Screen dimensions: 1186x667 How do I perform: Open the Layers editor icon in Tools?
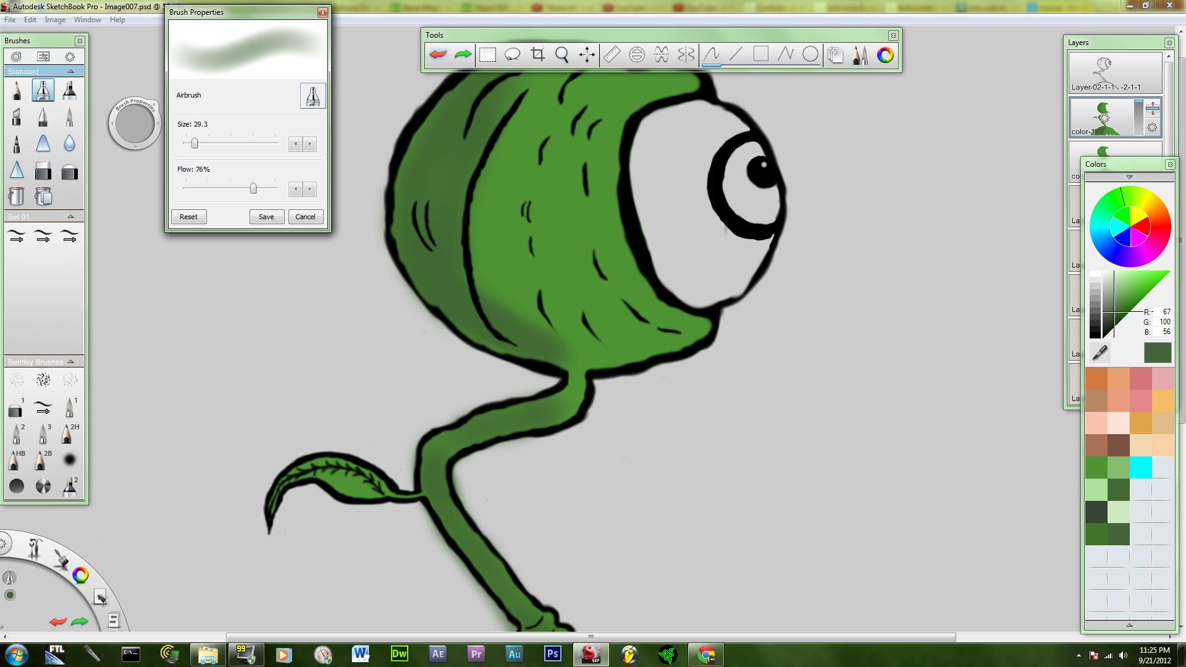(835, 55)
